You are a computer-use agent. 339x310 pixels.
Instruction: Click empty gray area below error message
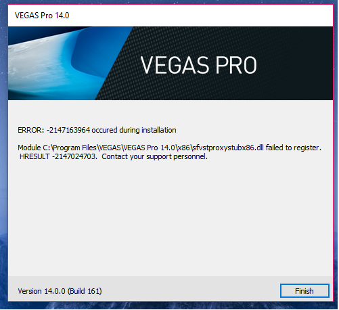pos(171,217)
